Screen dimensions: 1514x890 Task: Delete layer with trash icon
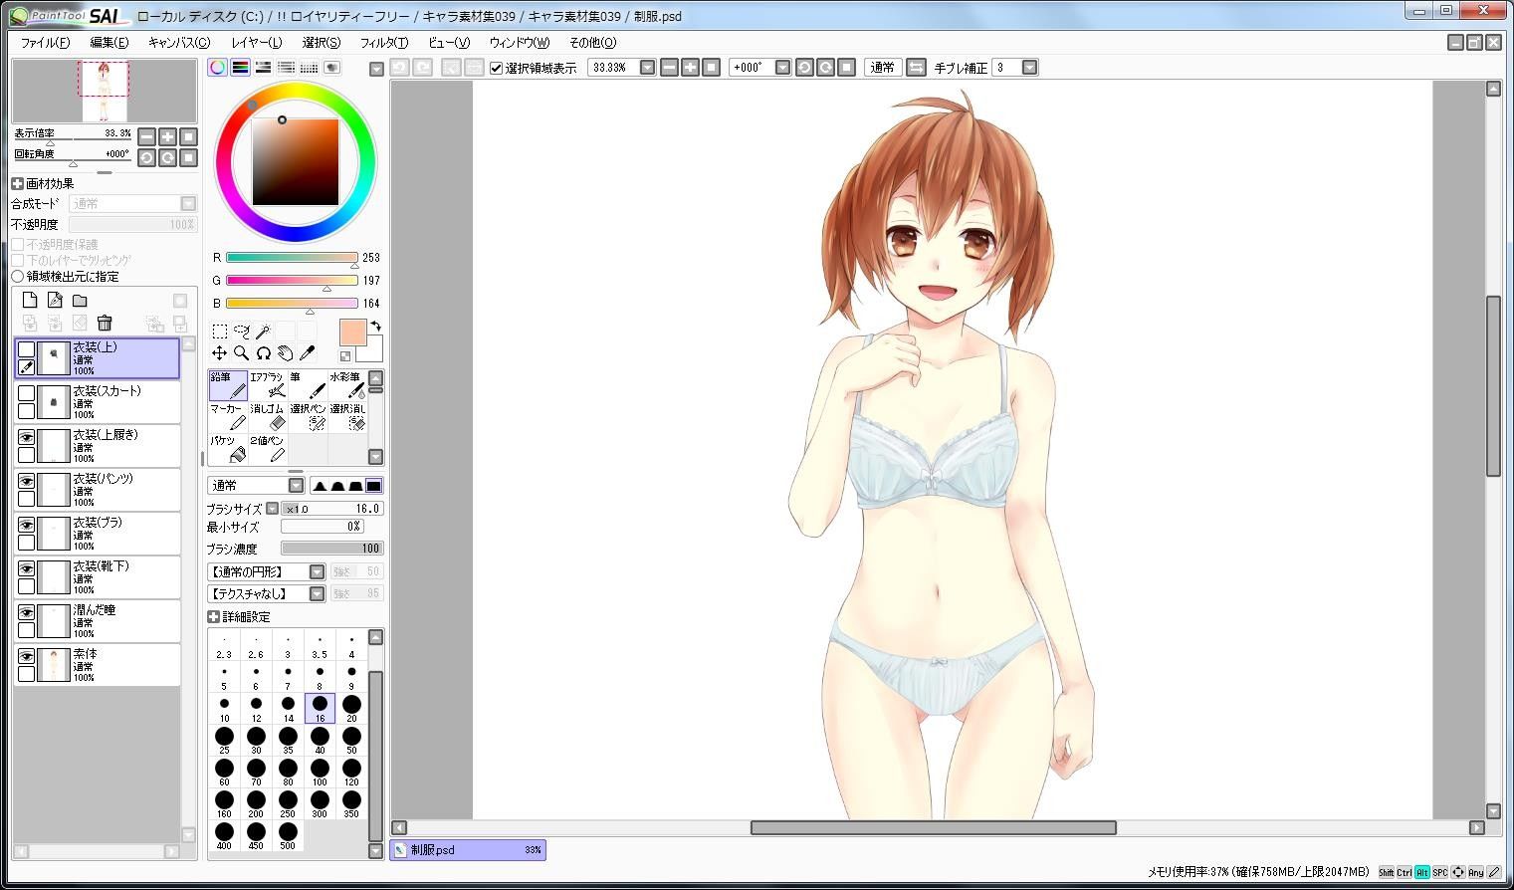[105, 323]
